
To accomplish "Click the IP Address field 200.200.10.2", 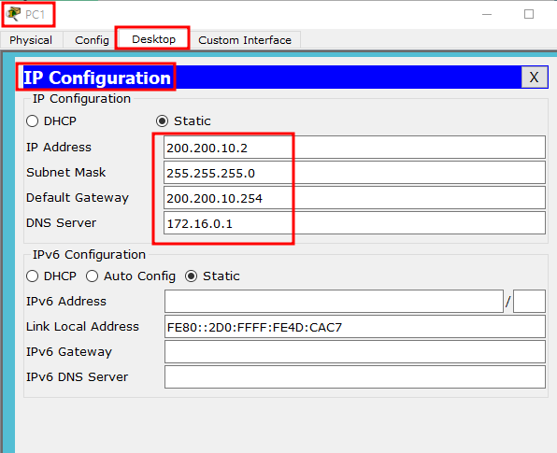I will (x=354, y=147).
